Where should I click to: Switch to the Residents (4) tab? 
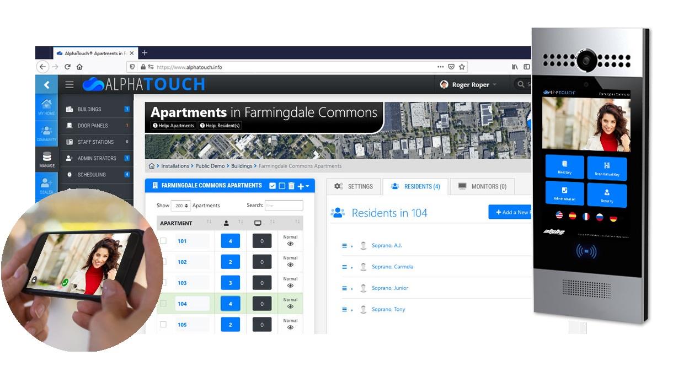(415, 186)
